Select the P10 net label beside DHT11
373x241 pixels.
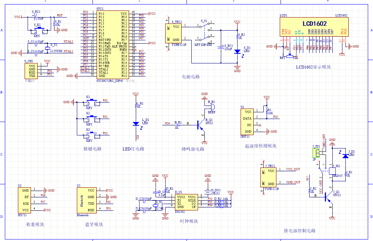pyautogui.click(x=276, y=117)
